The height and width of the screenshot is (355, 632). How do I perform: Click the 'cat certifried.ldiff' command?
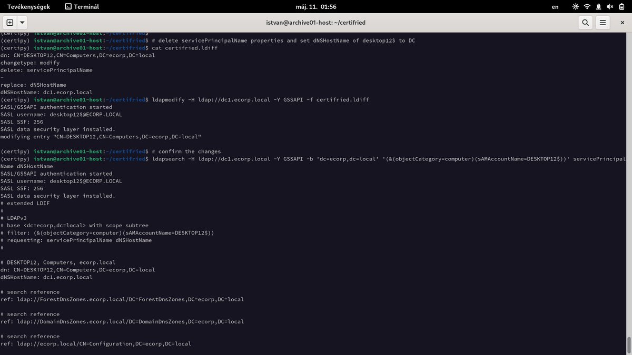point(184,48)
